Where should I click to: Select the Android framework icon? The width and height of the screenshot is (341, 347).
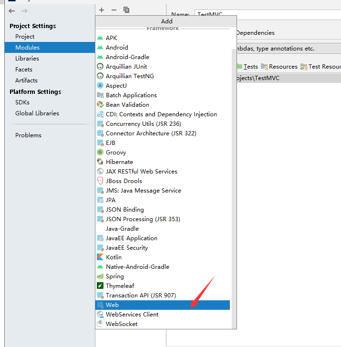click(100, 47)
